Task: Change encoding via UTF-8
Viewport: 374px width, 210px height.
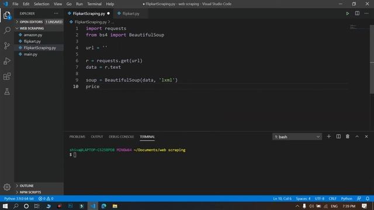Action: click(x=320, y=198)
